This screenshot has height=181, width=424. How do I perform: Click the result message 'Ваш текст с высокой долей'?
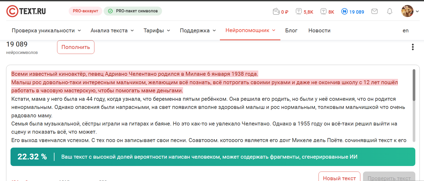209,157
